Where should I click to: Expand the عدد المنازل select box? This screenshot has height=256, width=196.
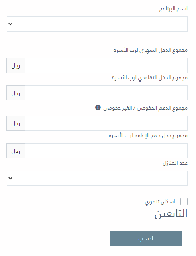tap(97, 178)
